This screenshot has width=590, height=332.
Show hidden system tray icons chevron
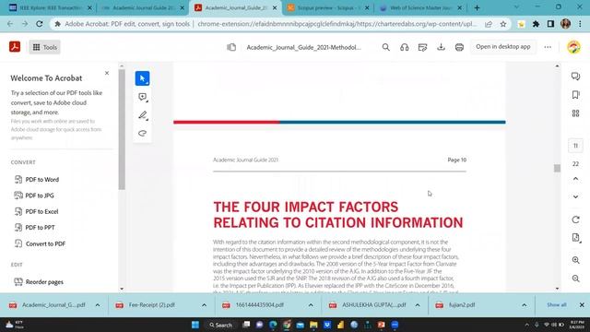point(526,325)
